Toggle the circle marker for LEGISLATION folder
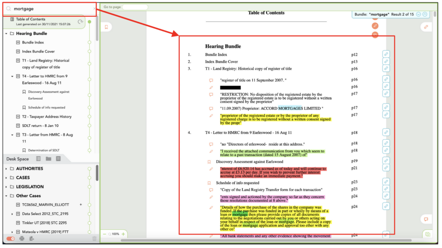The width and height of the screenshot is (442, 248). click(x=89, y=187)
